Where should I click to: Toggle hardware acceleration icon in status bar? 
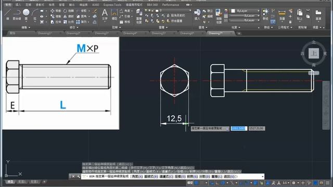click(x=316, y=182)
